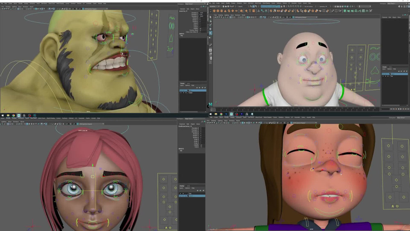Open Arnold menu in freckled girl window
Viewport: 410px width, 231px height.
click(309, 117)
